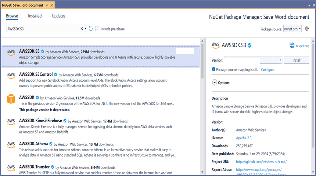This screenshot has height=176, width=316.
Task: Close the NuGet Save-Word-document tab
Action: click(52, 5)
